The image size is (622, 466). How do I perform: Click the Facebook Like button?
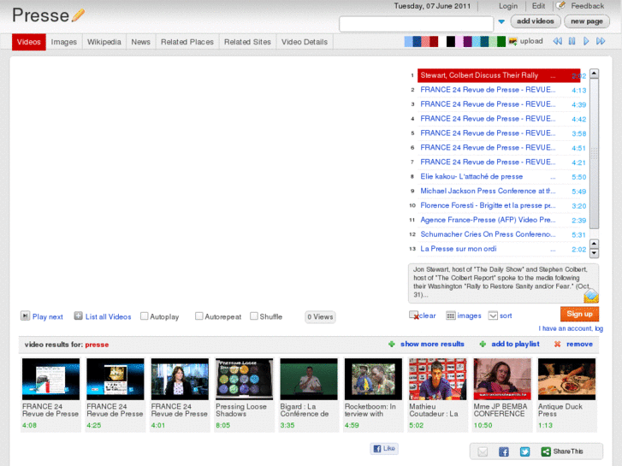pyautogui.click(x=384, y=449)
